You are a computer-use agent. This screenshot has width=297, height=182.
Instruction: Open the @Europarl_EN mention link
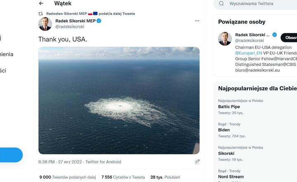[249, 53]
